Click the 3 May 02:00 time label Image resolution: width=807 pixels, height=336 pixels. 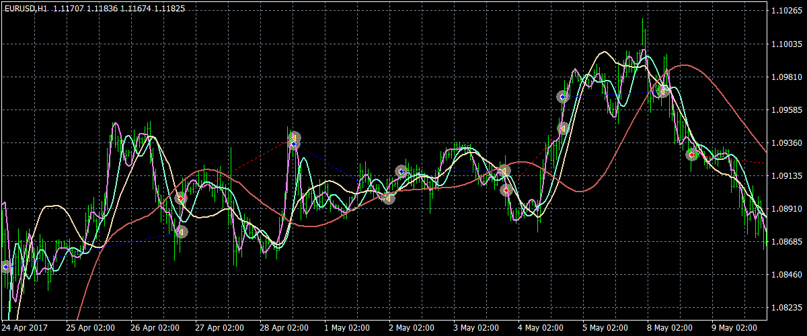click(477, 328)
